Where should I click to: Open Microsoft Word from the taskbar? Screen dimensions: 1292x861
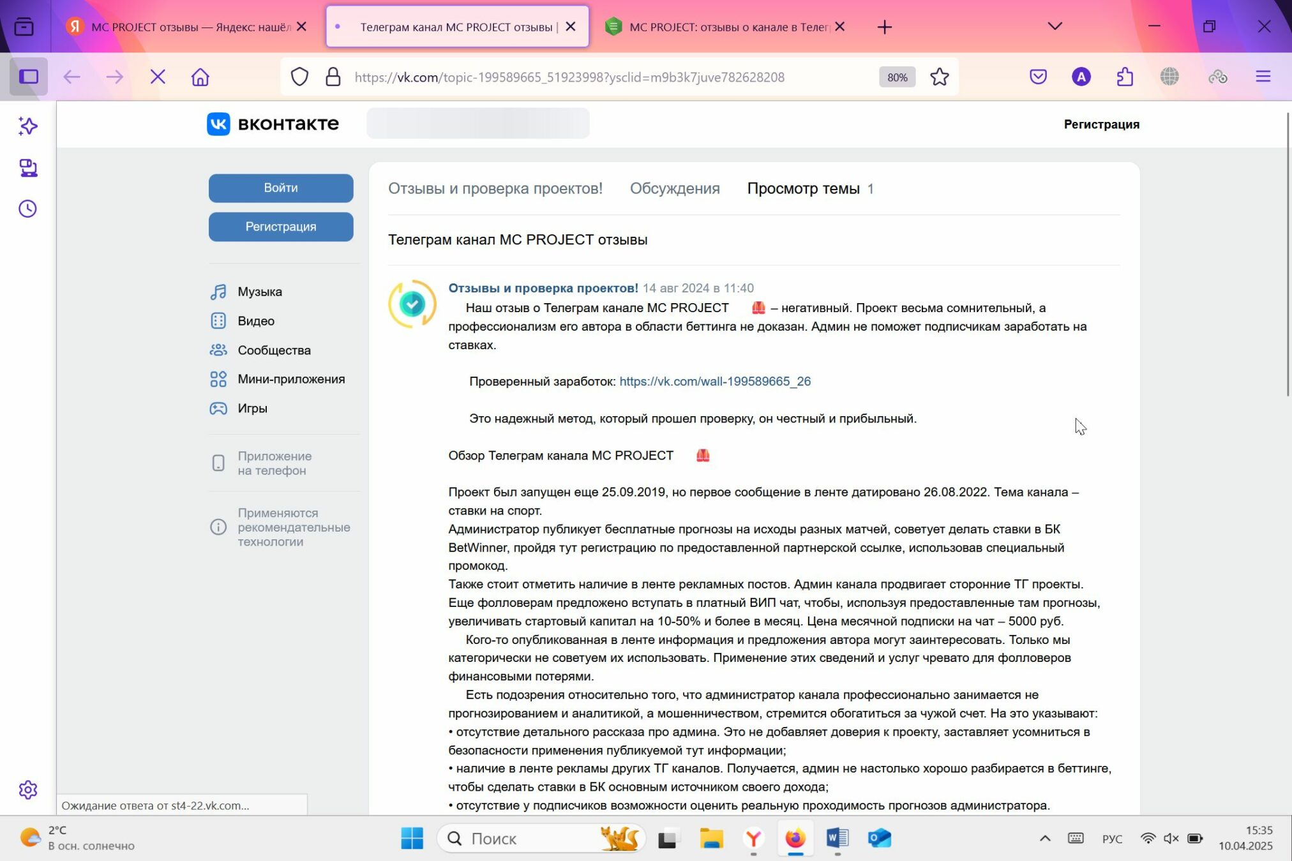pyautogui.click(x=837, y=838)
